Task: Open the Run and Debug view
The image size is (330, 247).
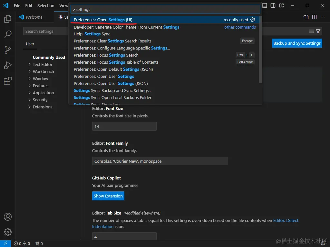Action: [x=8, y=65]
